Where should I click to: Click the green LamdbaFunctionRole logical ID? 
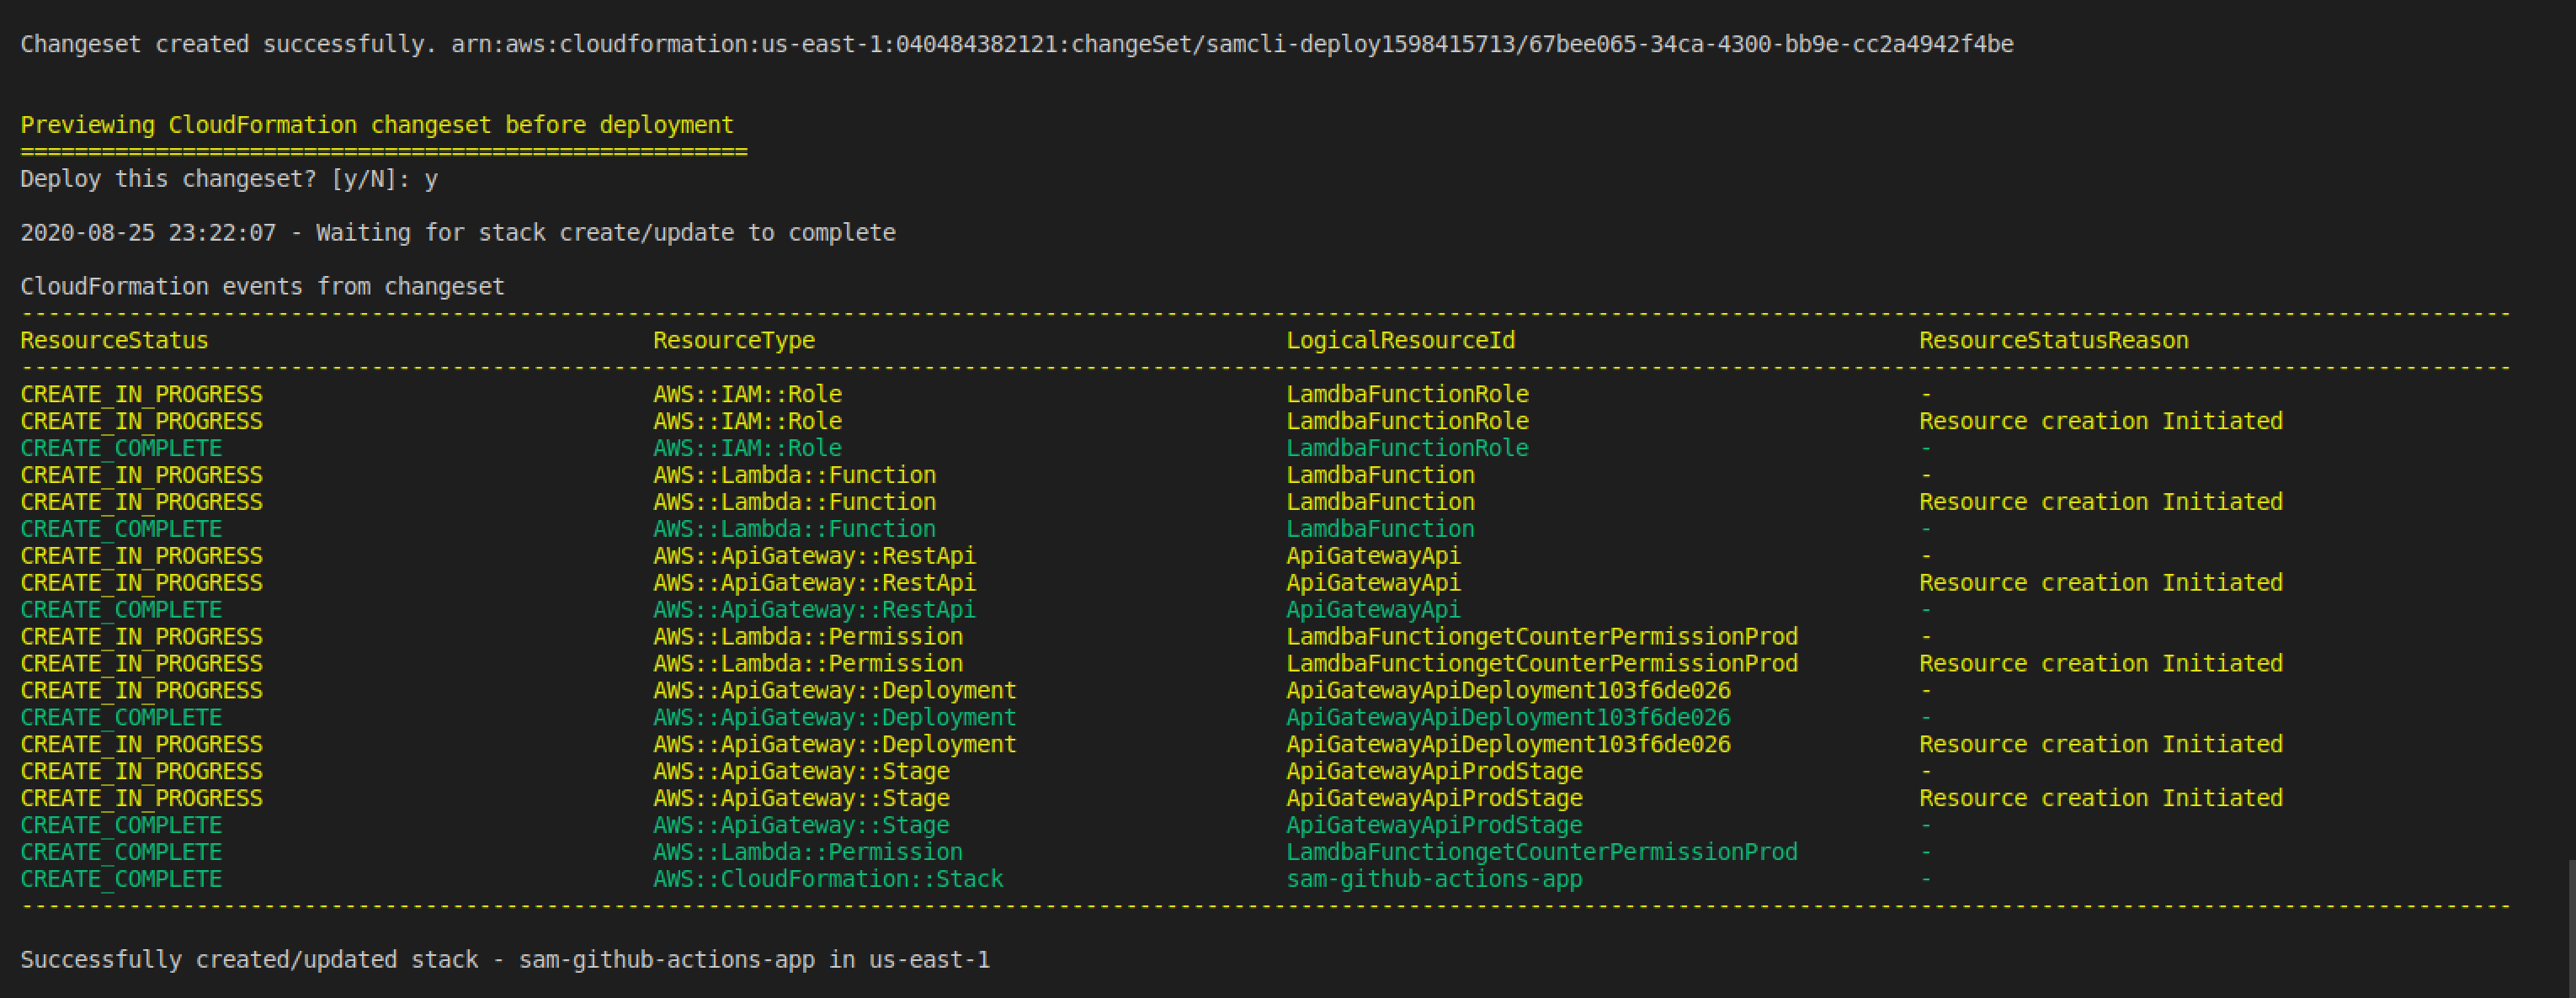1407,448
